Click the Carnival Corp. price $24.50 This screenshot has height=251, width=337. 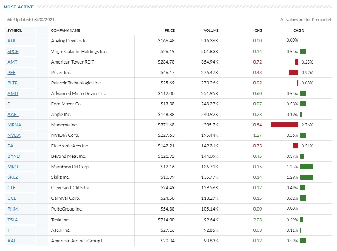(x=167, y=198)
